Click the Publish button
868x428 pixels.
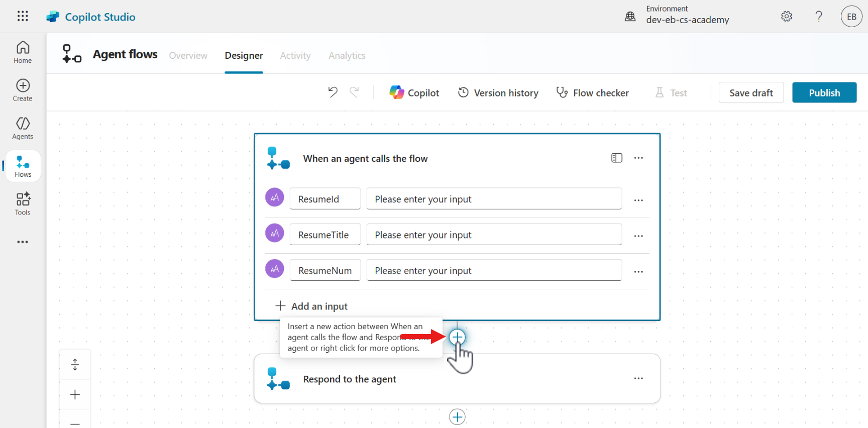point(824,93)
